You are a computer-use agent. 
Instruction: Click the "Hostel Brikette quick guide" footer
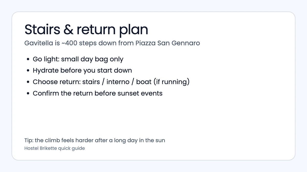click(x=54, y=148)
